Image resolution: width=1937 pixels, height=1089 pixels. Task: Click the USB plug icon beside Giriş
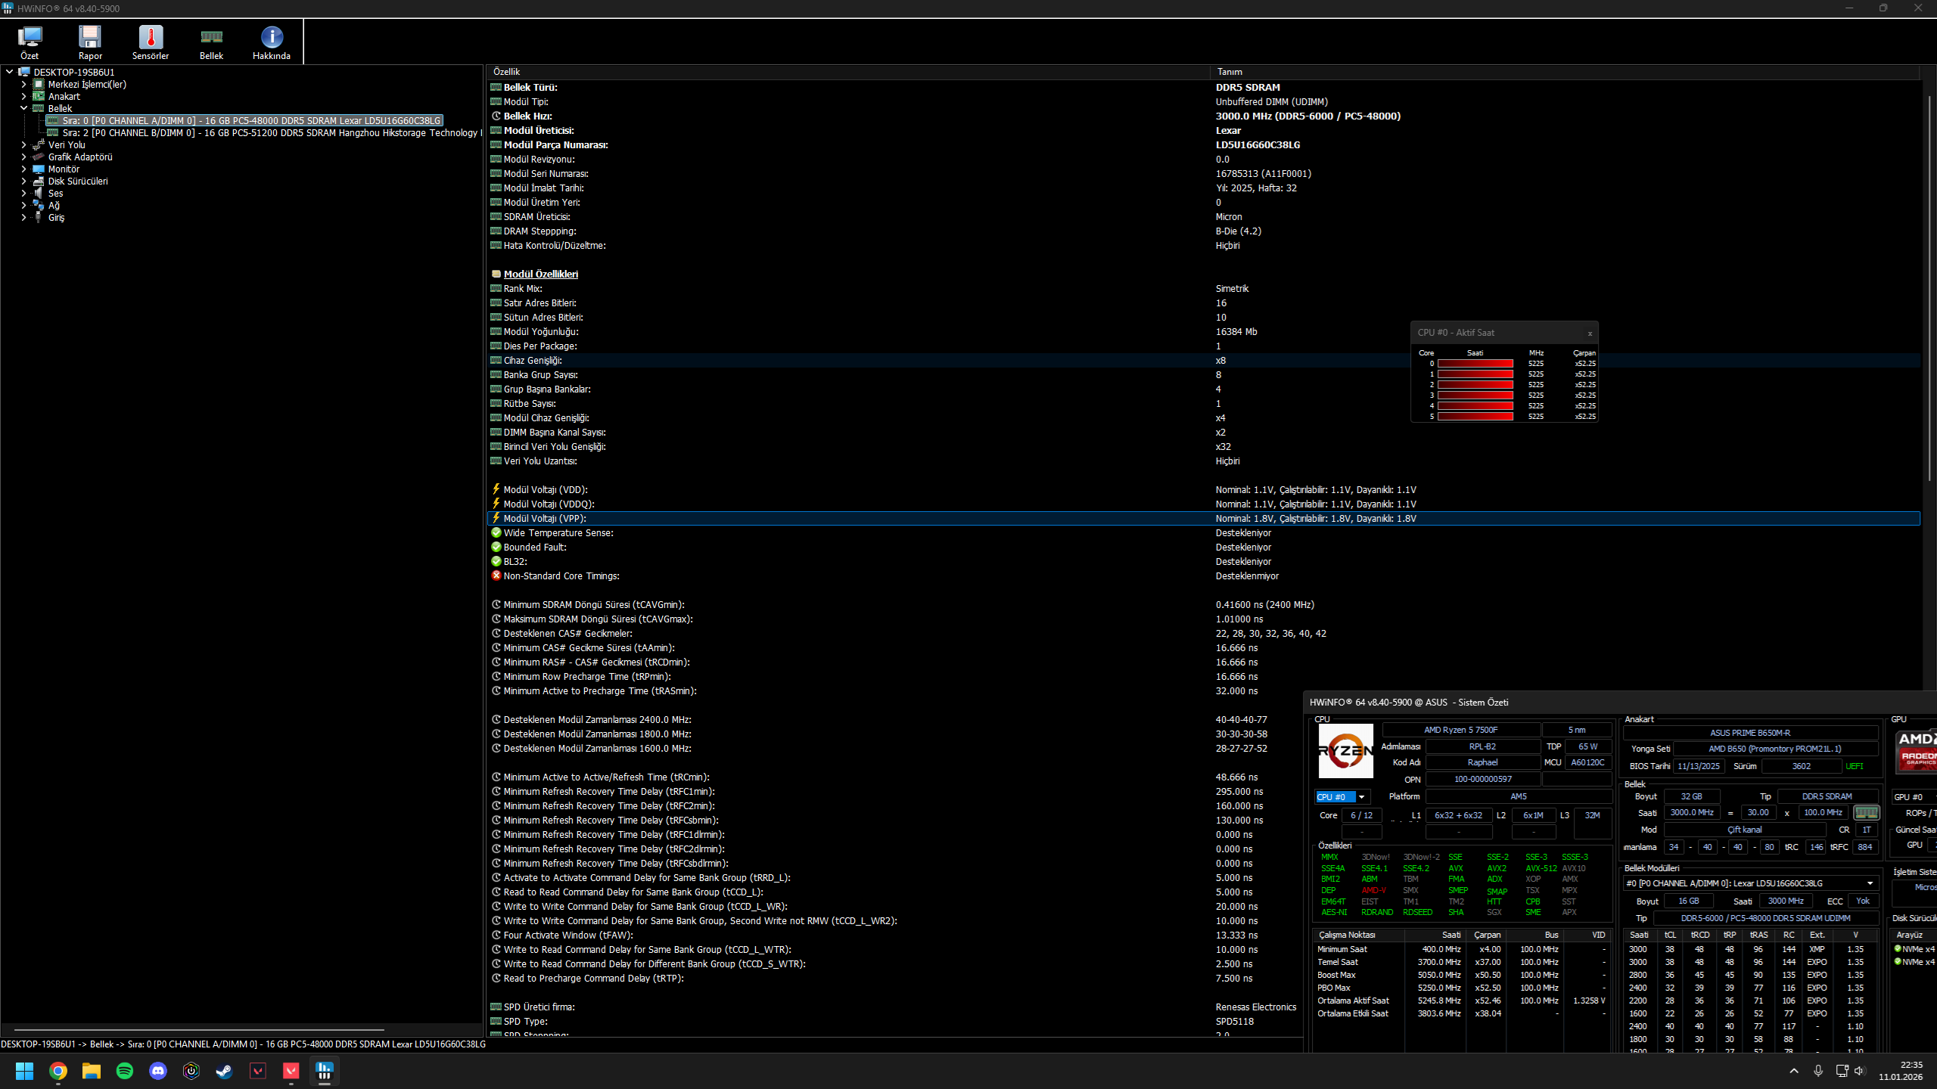pyautogui.click(x=39, y=217)
